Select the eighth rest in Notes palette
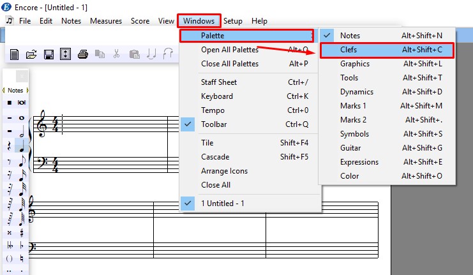This screenshot has height=275, width=473. pos(10,162)
